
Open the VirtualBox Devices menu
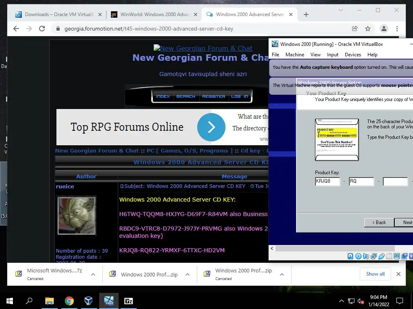353,55
